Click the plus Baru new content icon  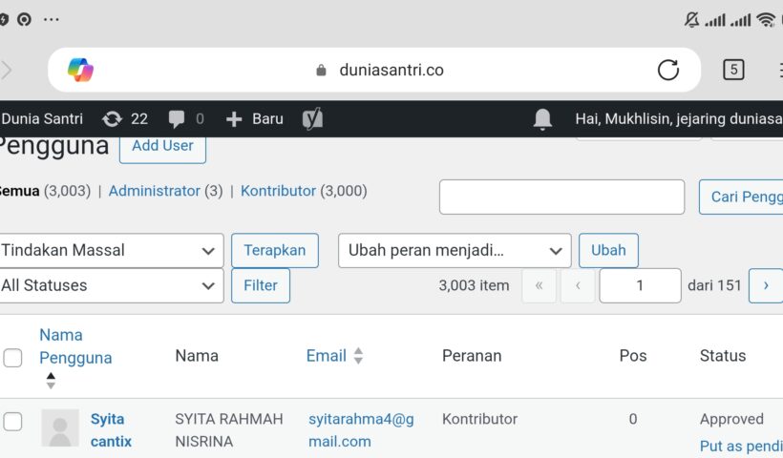[x=235, y=119]
